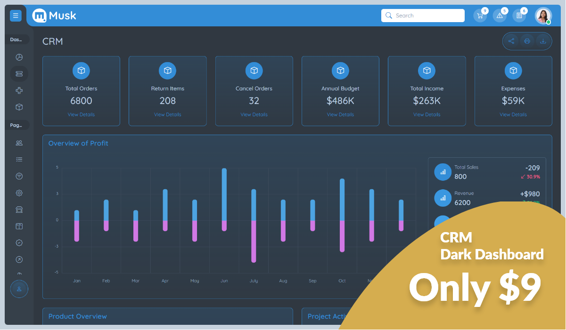
Task: Expand the Pages section in sidebar
Action: click(x=17, y=125)
